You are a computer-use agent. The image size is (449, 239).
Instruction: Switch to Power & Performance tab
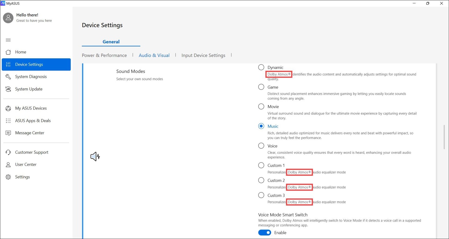tap(104, 55)
